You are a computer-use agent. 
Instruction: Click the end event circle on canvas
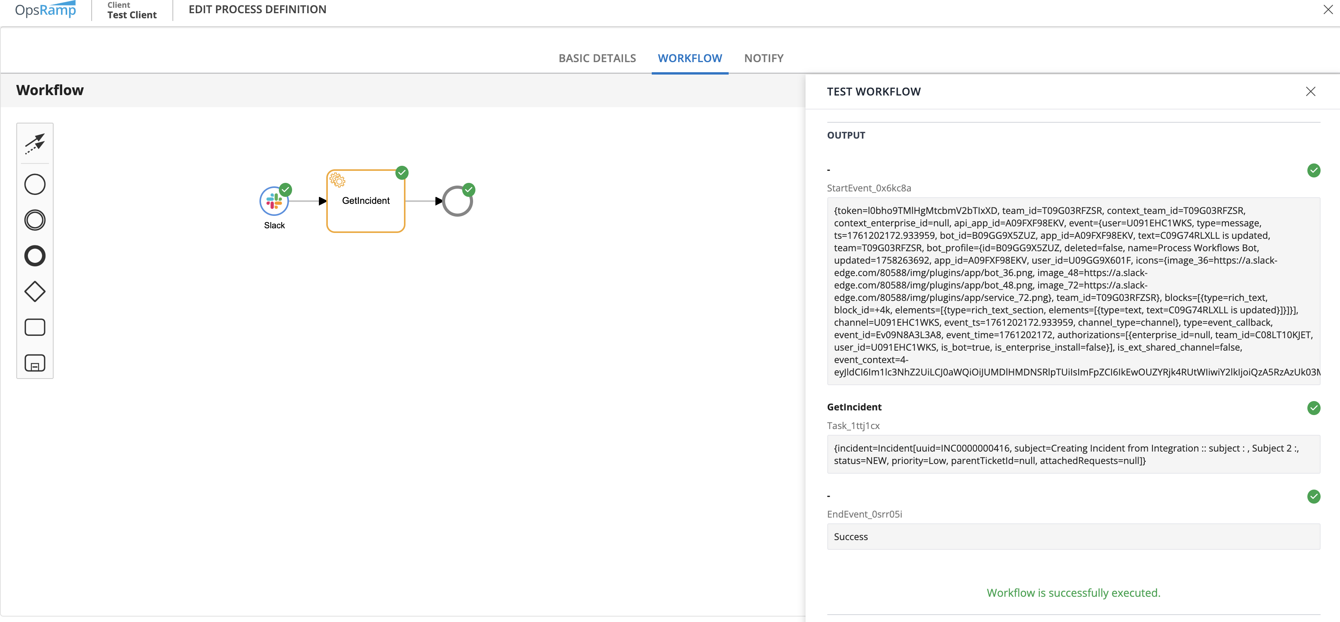pyautogui.click(x=457, y=202)
